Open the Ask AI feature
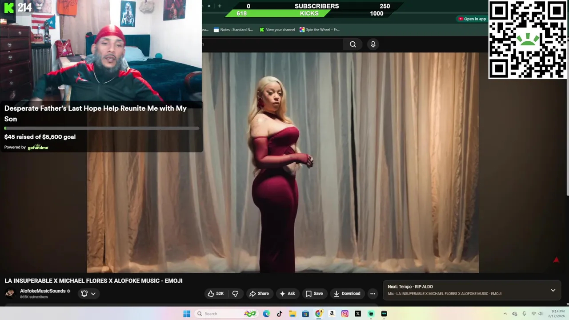The width and height of the screenshot is (569, 320). point(287,293)
